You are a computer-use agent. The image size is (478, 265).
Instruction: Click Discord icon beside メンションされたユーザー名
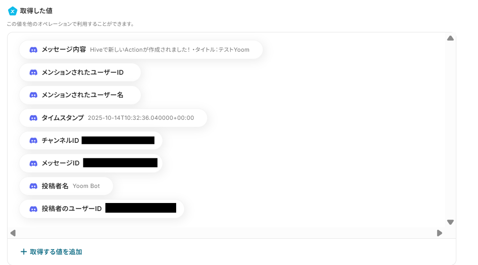(x=33, y=95)
